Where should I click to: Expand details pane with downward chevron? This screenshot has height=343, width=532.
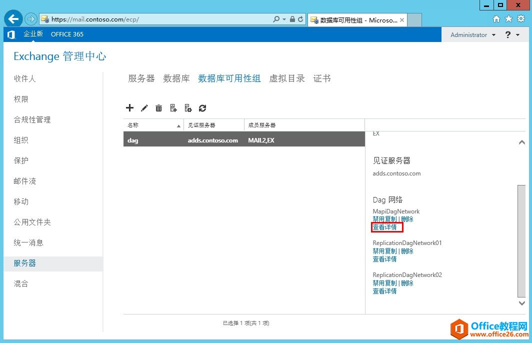pyautogui.click(x=521, y=303)
